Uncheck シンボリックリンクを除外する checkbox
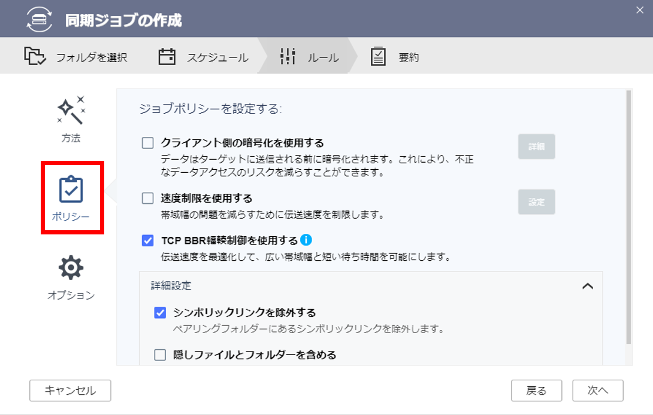 (160, 312)
